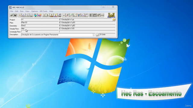This screenshot has height=108, width=193.
Task: Click the Steady Flow field 'dep'
Action: 40,28
